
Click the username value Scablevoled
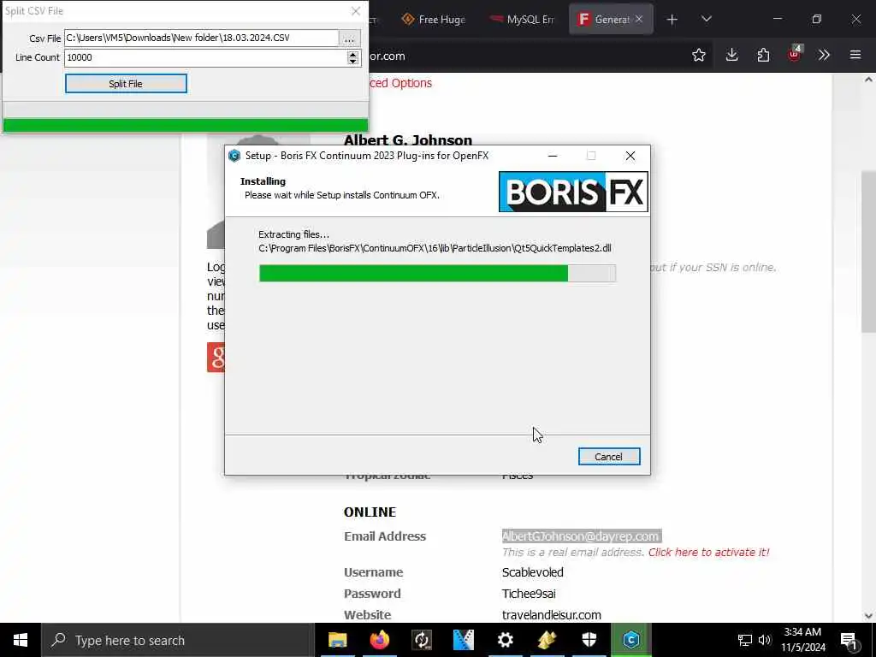pyautogui.click(x=532, y=572)
